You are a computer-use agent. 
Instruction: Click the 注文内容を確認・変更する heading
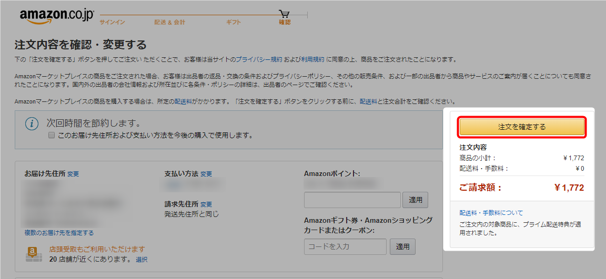(81, 45)
